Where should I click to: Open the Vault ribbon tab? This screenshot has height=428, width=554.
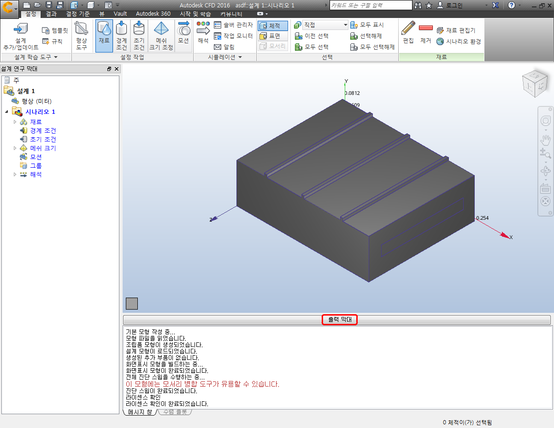[x=120, y=14]
